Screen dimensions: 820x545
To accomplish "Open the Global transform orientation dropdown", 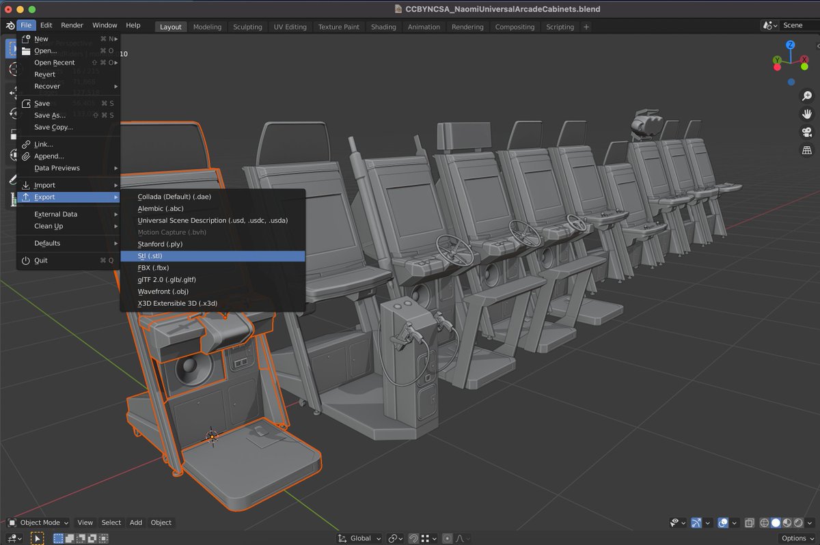I will (x=360, y=538).
